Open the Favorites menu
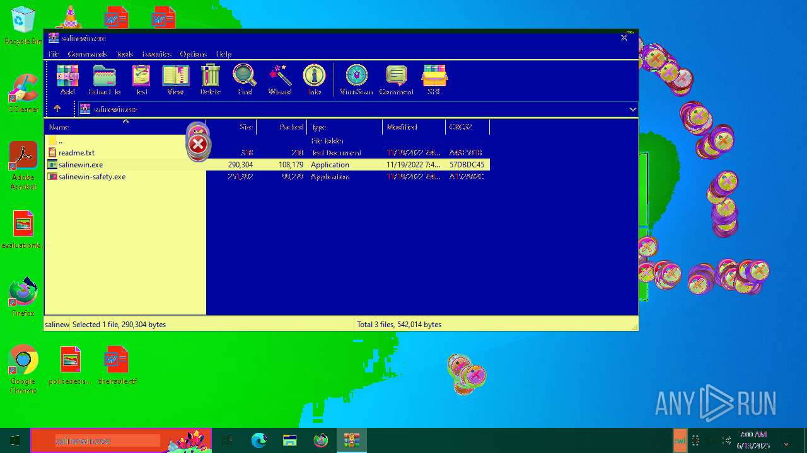Image resolution: width=807 pixels, height=453 pixels. pyautogui.click(x=156, y=54)
